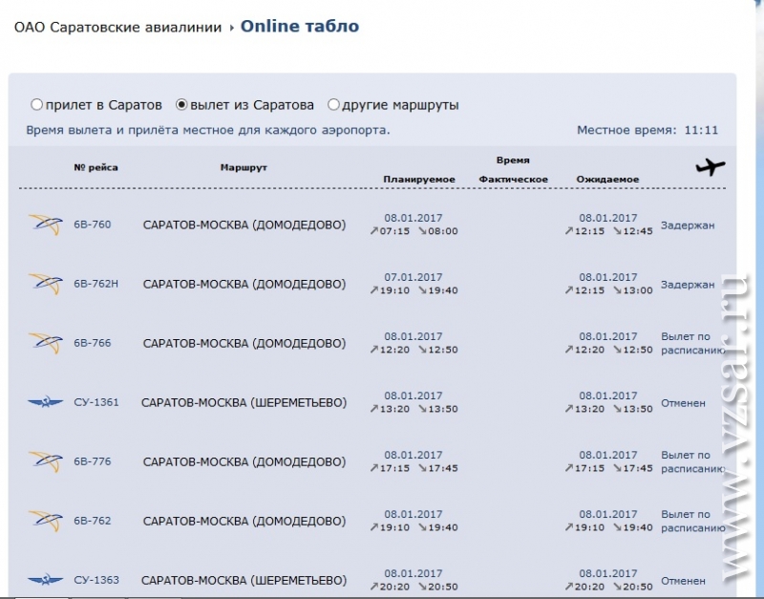Click the Aeroflot logo for flight СУ-1363
Screen dimensions: 764x599
(45, 580)
